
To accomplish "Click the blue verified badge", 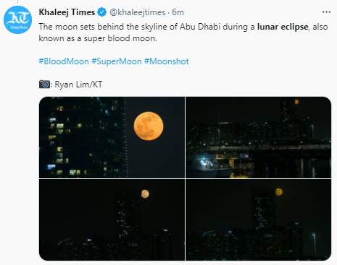I will pos(102,12).
